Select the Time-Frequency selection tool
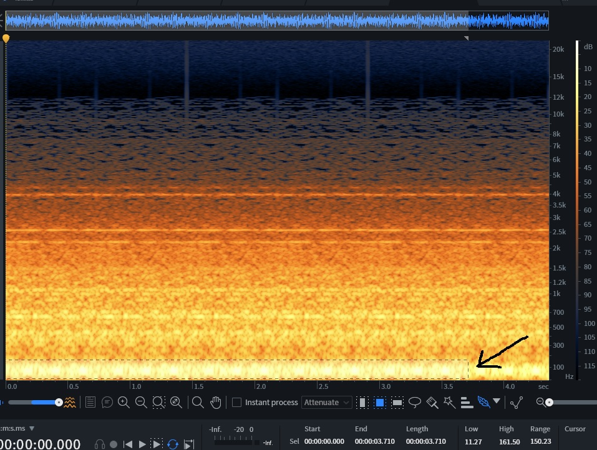This screenshot has height=450, width=597. [x=380, y=403]
